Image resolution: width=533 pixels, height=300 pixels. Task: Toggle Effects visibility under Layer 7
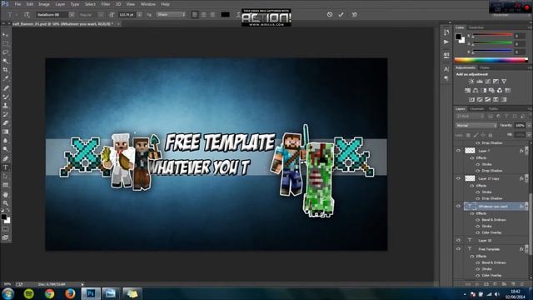(x=472, y=157)
